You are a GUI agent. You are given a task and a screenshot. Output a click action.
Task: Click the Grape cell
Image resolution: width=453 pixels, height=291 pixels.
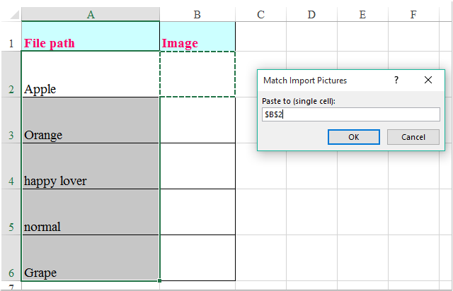(x=91, y=258)
